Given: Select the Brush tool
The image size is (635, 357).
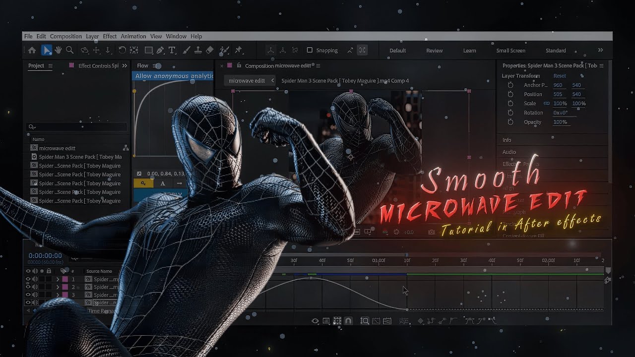Looking at the screenshot, I should click(187, 50).
